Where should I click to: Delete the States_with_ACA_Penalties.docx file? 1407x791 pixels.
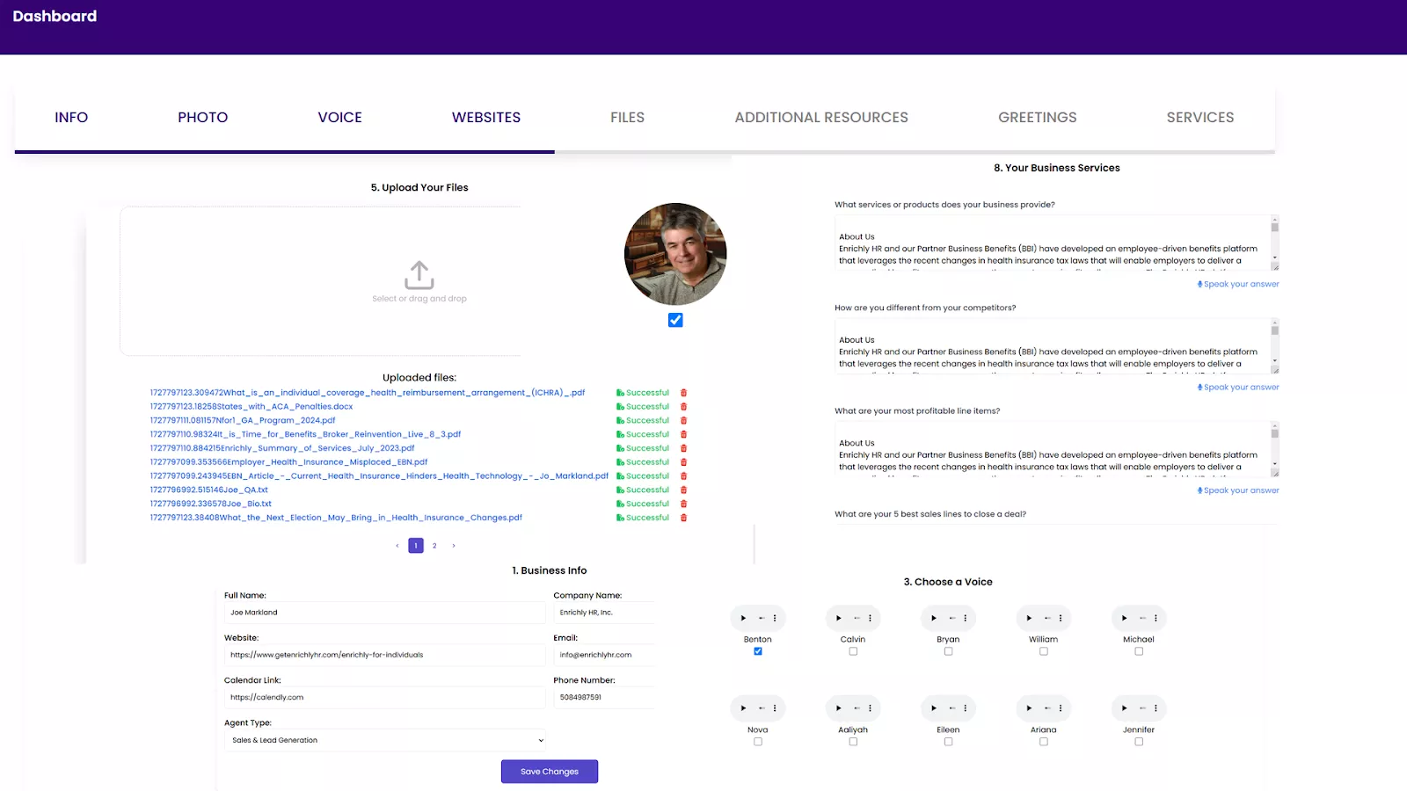point(683,407)
